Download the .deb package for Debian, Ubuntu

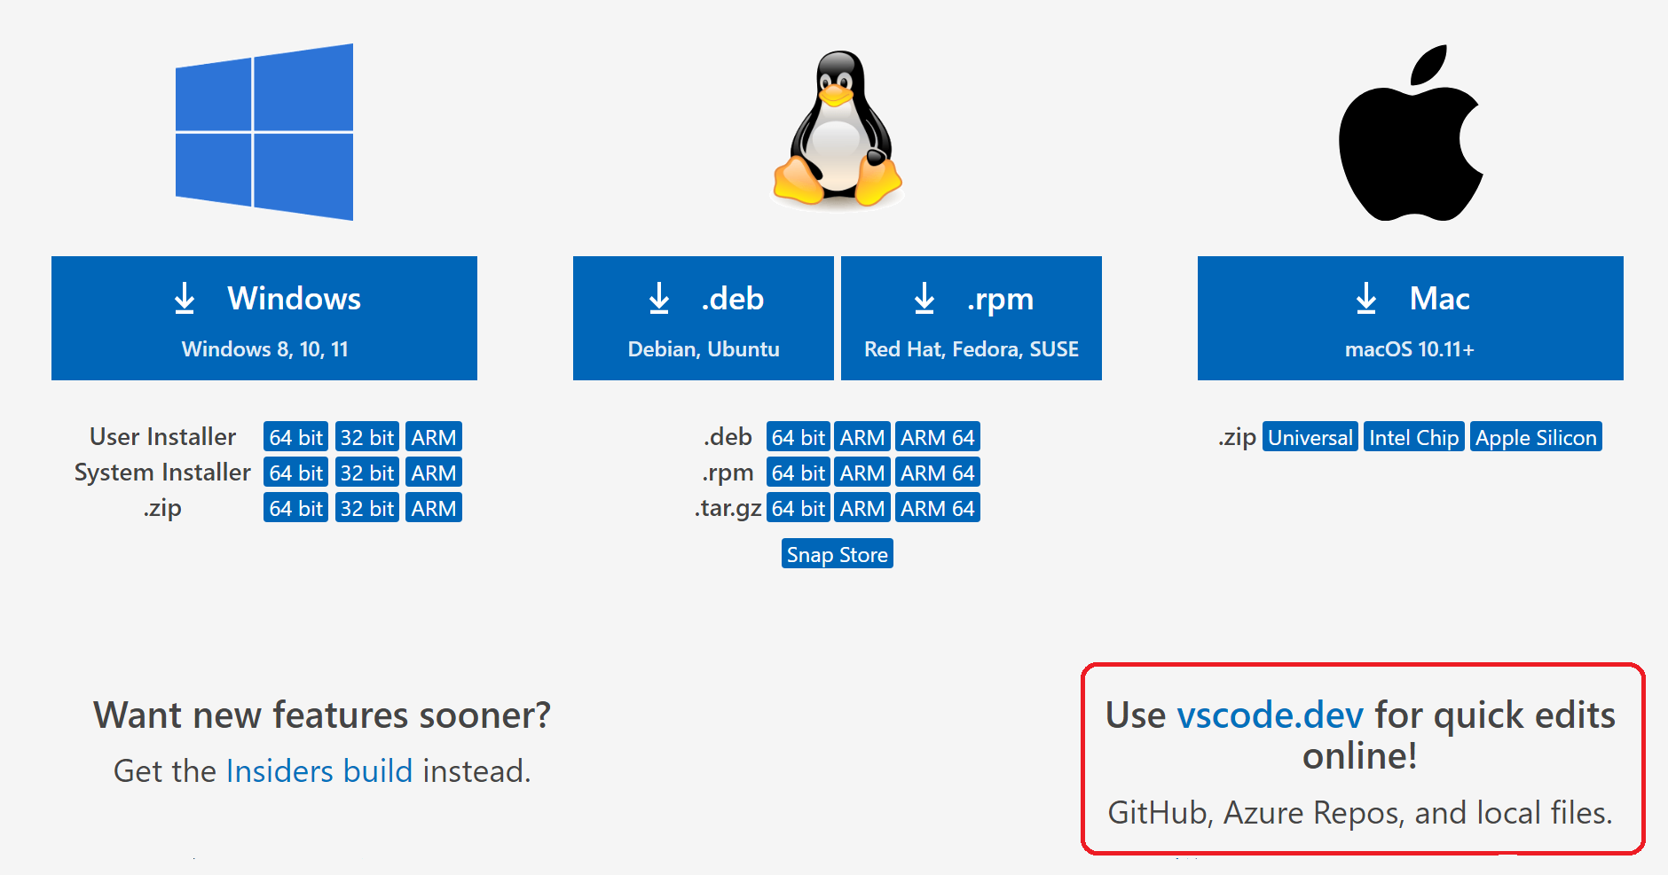(x=703, y=318)
